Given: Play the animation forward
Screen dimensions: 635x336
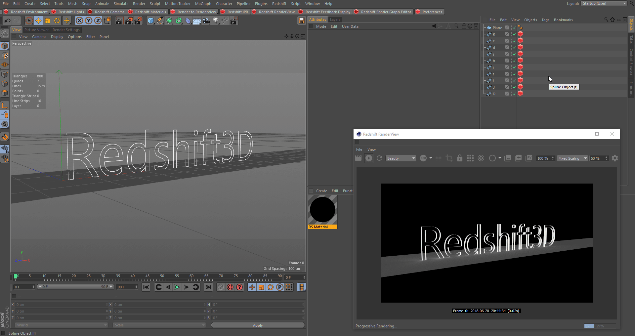Looking at the screenshot, I should 177,287.
